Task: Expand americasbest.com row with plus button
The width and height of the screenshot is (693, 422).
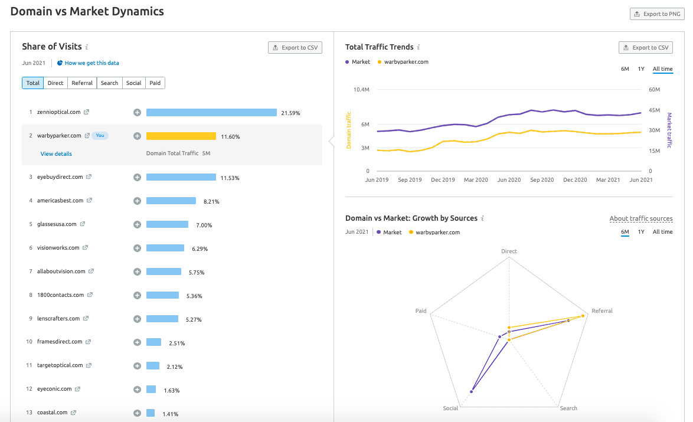Action: pyautogui.click(x=137, y=201)
